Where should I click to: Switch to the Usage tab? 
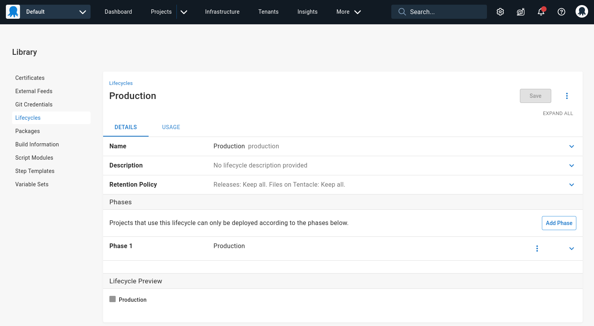171,127
